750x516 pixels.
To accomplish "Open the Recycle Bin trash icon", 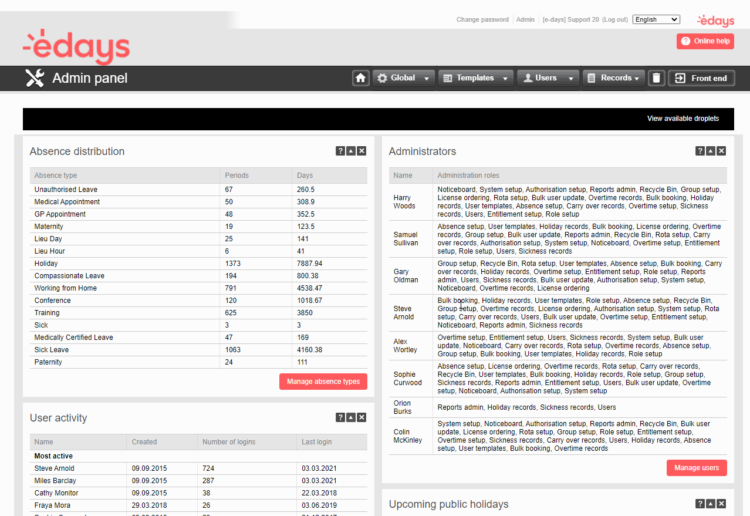I will pyautogui.click(x=657, y=78).
